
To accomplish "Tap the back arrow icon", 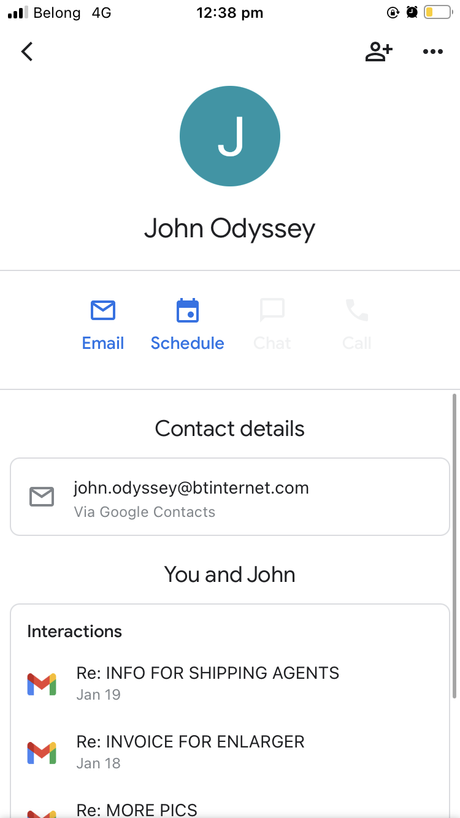I will pyautogui.click(x=27, y=52).
